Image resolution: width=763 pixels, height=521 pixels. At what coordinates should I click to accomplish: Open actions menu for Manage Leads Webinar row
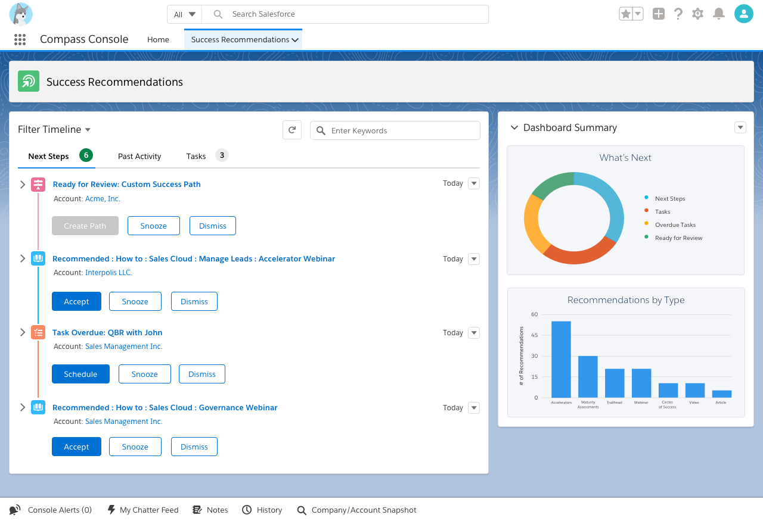[x=474, y=258]
